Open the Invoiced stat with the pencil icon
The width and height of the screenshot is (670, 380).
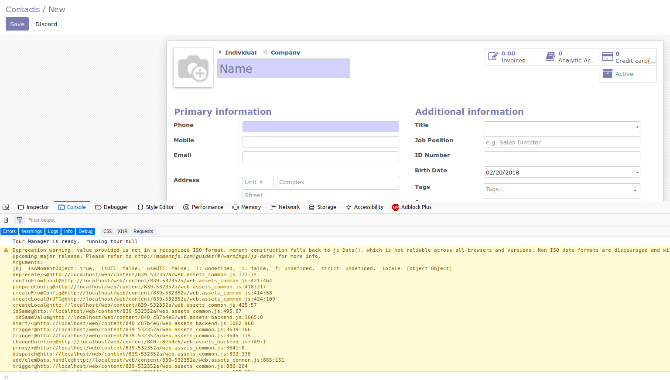click(493, 56)
